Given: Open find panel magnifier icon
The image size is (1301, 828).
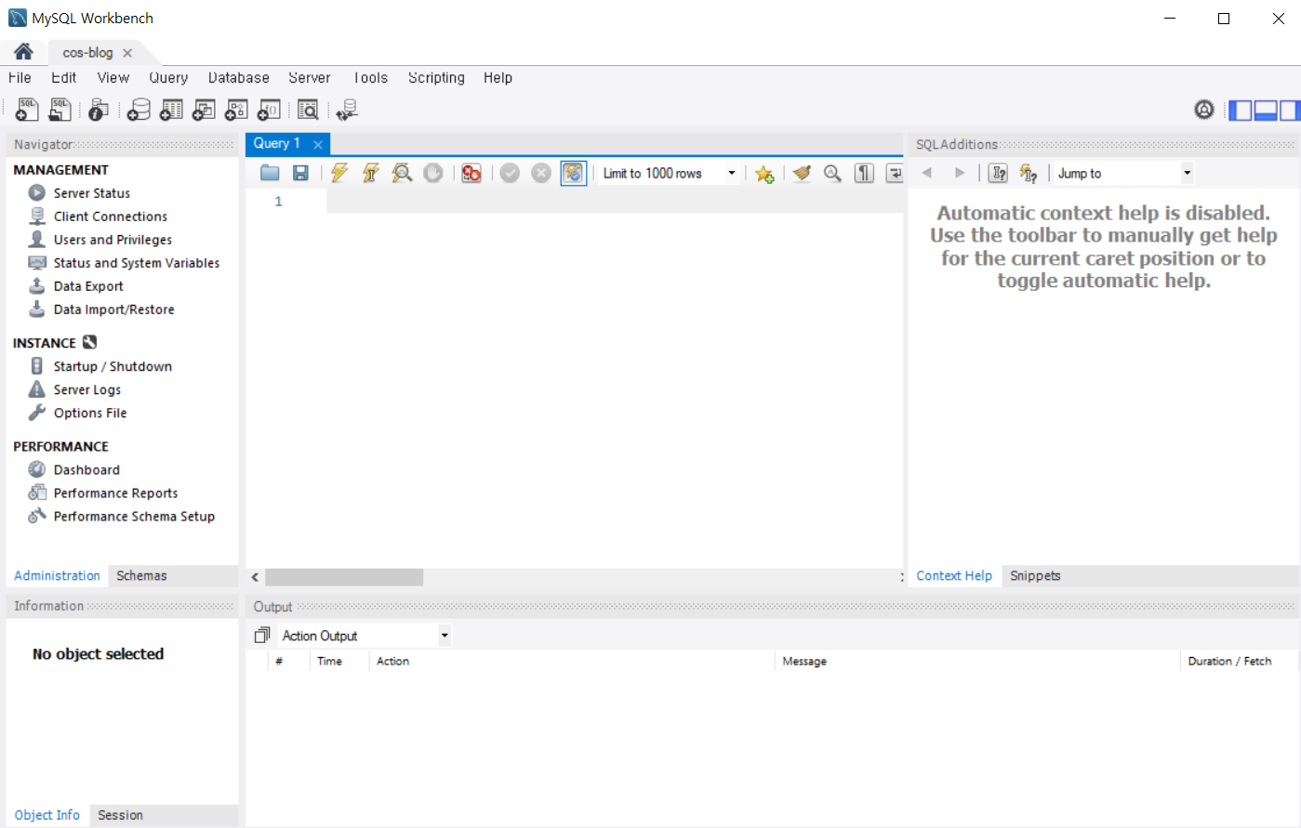Looking at the screenshot, I should 832,173.
